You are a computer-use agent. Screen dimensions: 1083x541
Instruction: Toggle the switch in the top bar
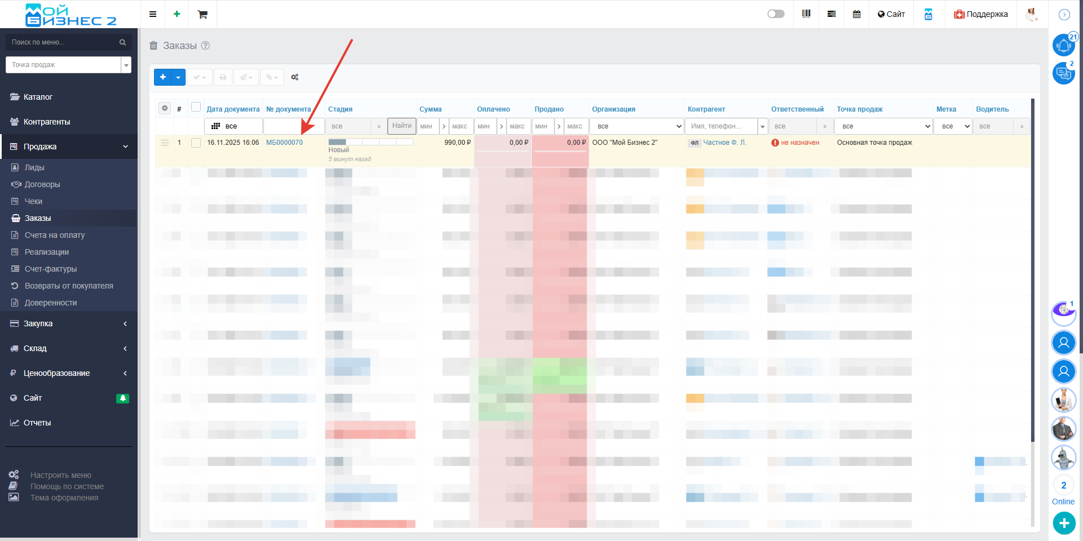(x=776, y=14)
